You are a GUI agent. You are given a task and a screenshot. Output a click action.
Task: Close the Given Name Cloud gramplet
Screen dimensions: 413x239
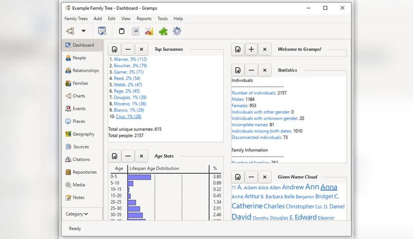click(265, 177)
